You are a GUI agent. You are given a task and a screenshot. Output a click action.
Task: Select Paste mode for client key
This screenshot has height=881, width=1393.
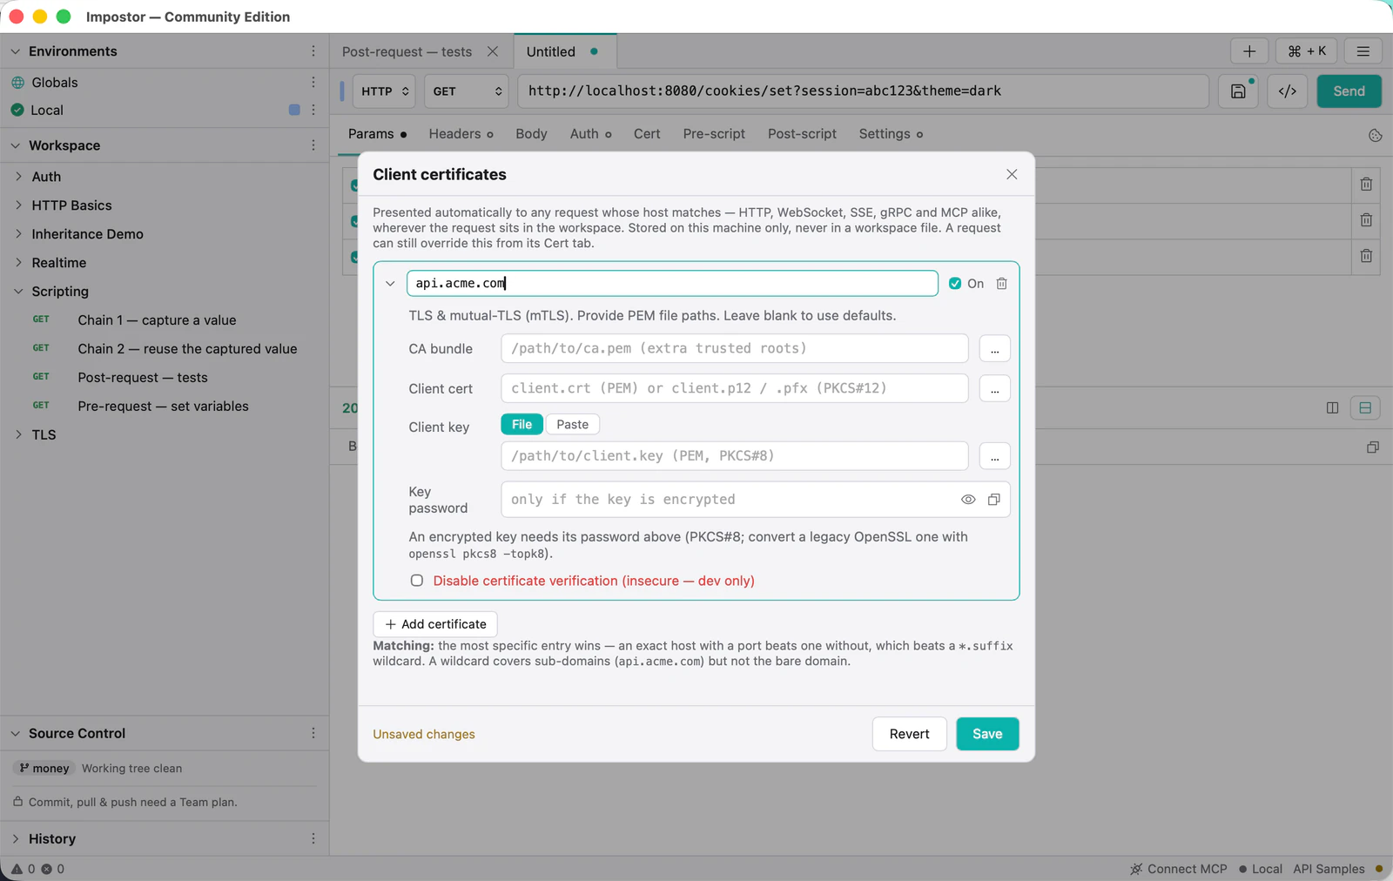tap(572, 425)
